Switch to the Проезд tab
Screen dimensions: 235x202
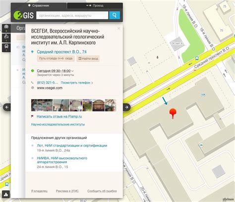click(x=95, y=5)
